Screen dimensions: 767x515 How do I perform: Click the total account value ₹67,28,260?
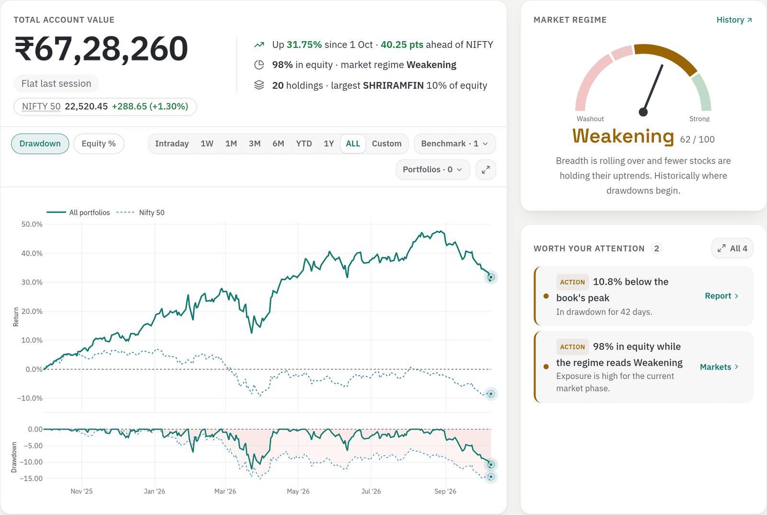click(101, 49)
